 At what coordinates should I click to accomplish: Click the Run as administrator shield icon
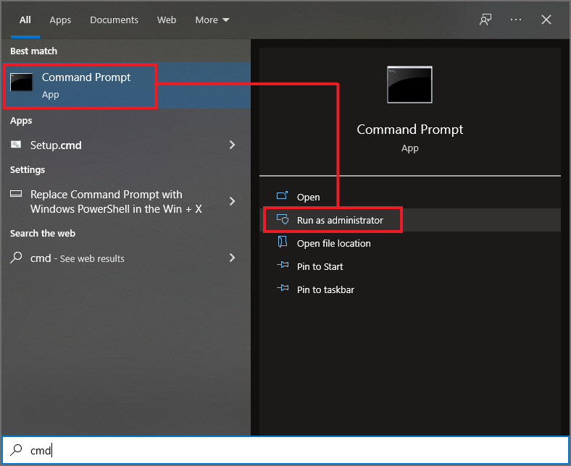coord(282,219)
